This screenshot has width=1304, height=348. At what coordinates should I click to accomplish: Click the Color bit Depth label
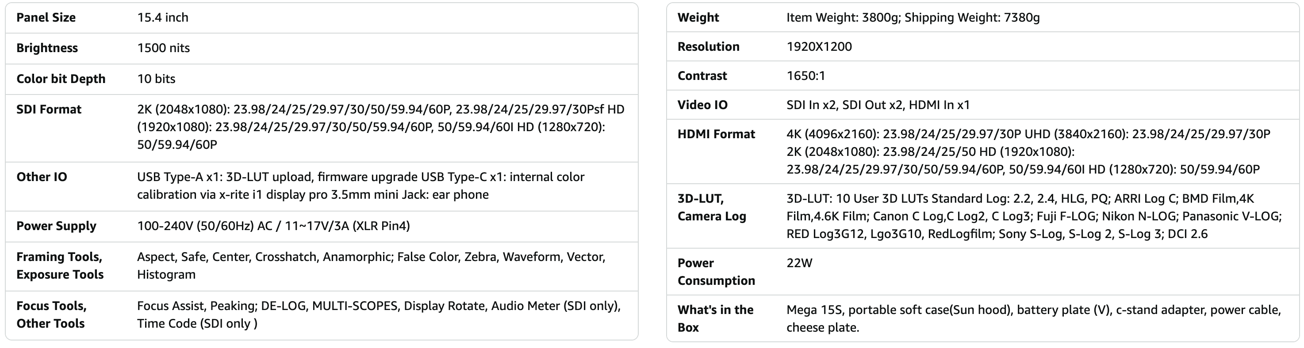coord(61,79)
